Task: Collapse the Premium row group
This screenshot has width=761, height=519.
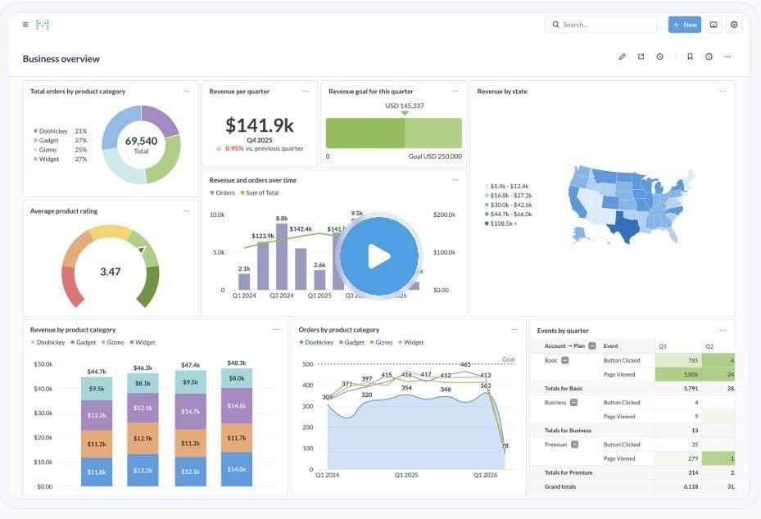Action: tap(574, 445)
